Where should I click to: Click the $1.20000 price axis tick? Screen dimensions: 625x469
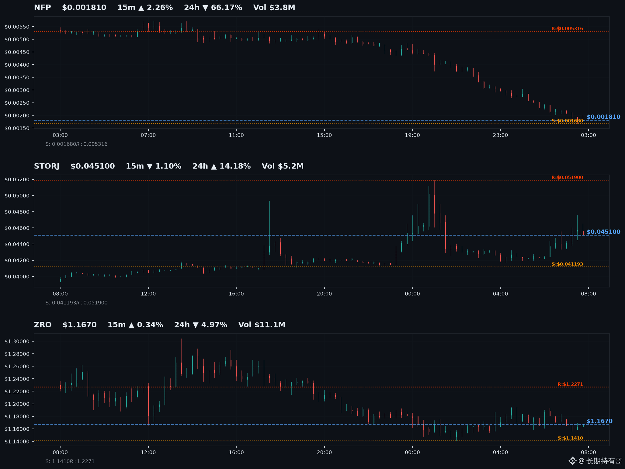tap(17, 404)
